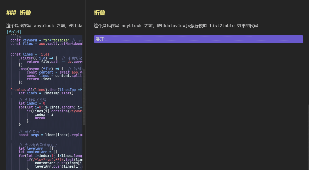
Task: Select the rendered 折叠 heading in the preview
Action: coord(99,13)
